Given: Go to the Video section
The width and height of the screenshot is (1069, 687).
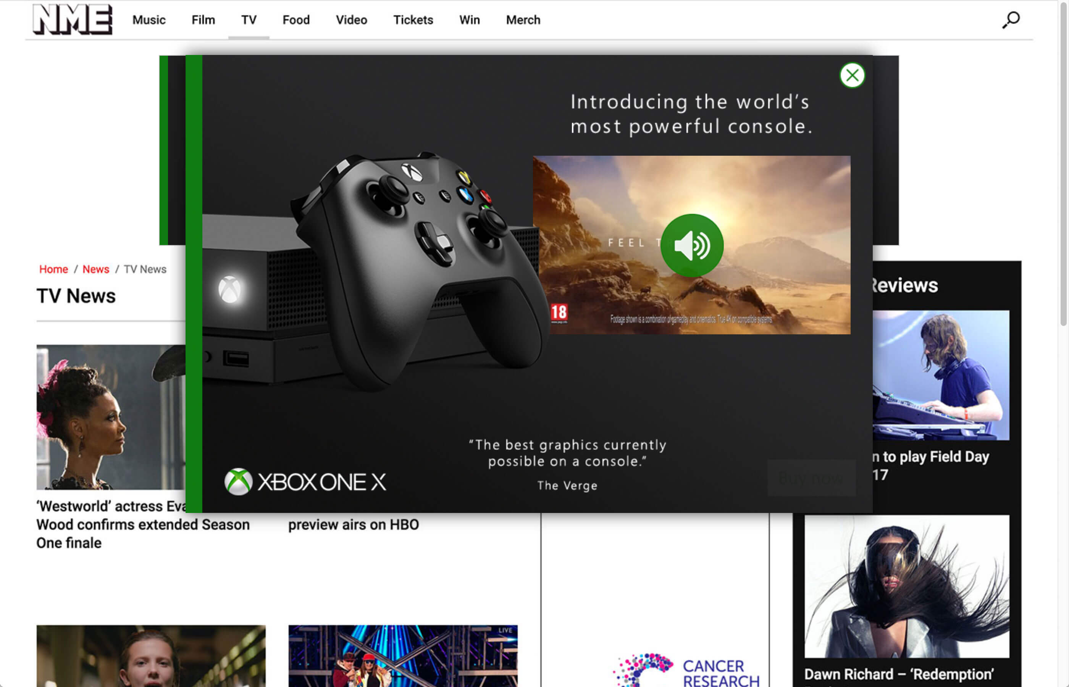Looking at the screenshot, I should 352,20.
